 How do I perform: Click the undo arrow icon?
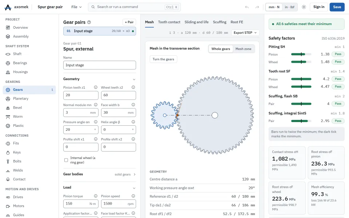pos(246,7)
